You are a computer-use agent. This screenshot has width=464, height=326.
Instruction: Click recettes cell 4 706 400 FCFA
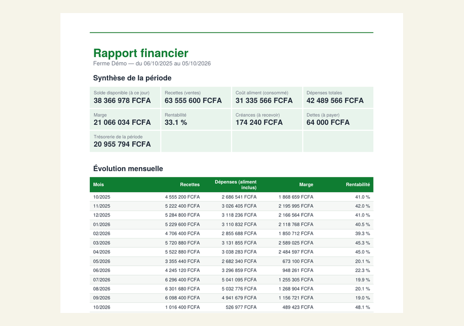tap(182, 234)
